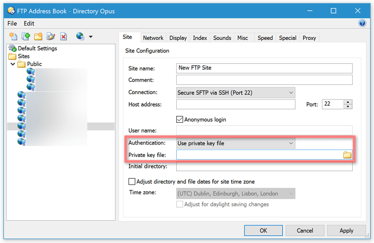This screenshot has width=374, height=243.
Task: Toggle the Anonymous login checkbox
Action: pyautogui.click(x=179, y=120)
